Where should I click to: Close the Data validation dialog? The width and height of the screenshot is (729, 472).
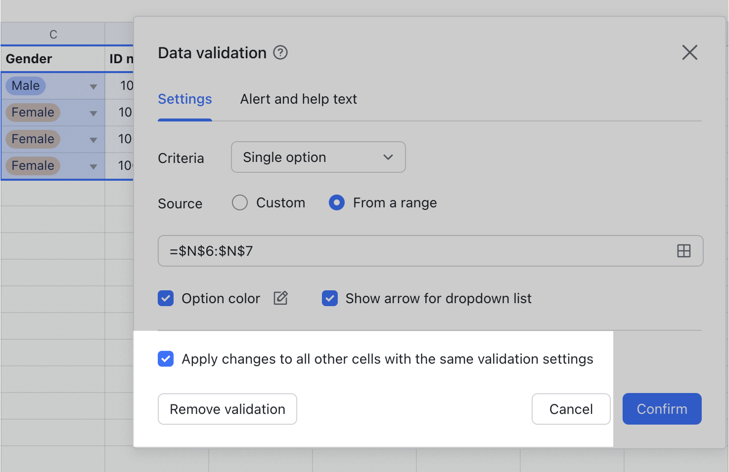[x=689, y=52]
